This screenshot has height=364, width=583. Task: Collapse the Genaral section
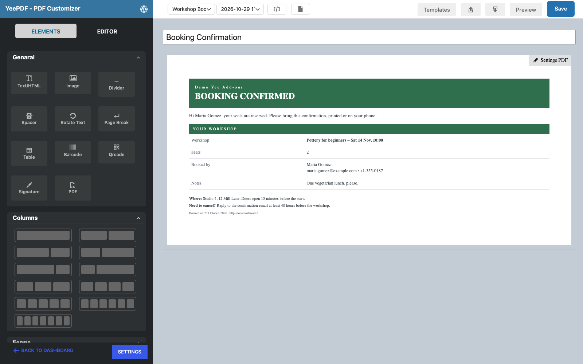click(138, 58)
